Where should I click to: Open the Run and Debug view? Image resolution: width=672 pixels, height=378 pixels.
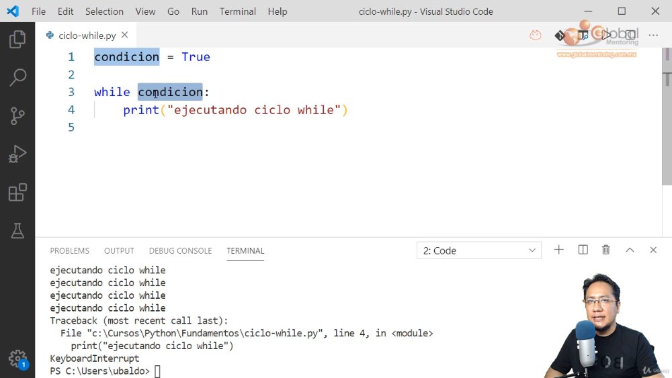[17, 154]
